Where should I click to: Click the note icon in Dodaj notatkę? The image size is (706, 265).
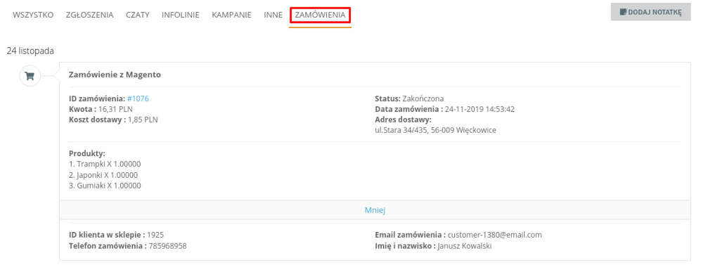[623, 12]
